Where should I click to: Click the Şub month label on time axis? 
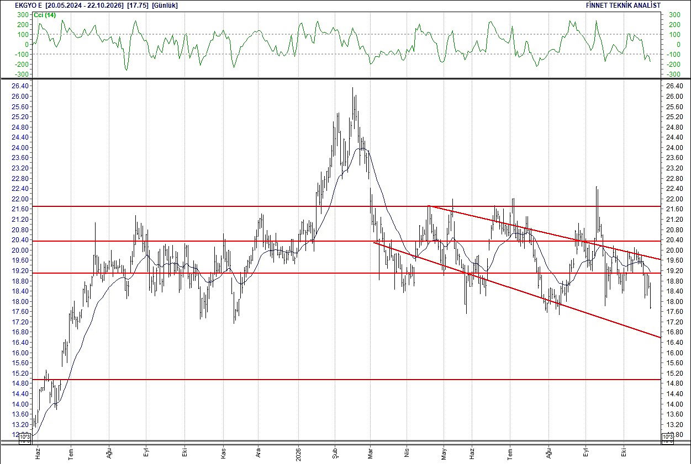point(335,452)
